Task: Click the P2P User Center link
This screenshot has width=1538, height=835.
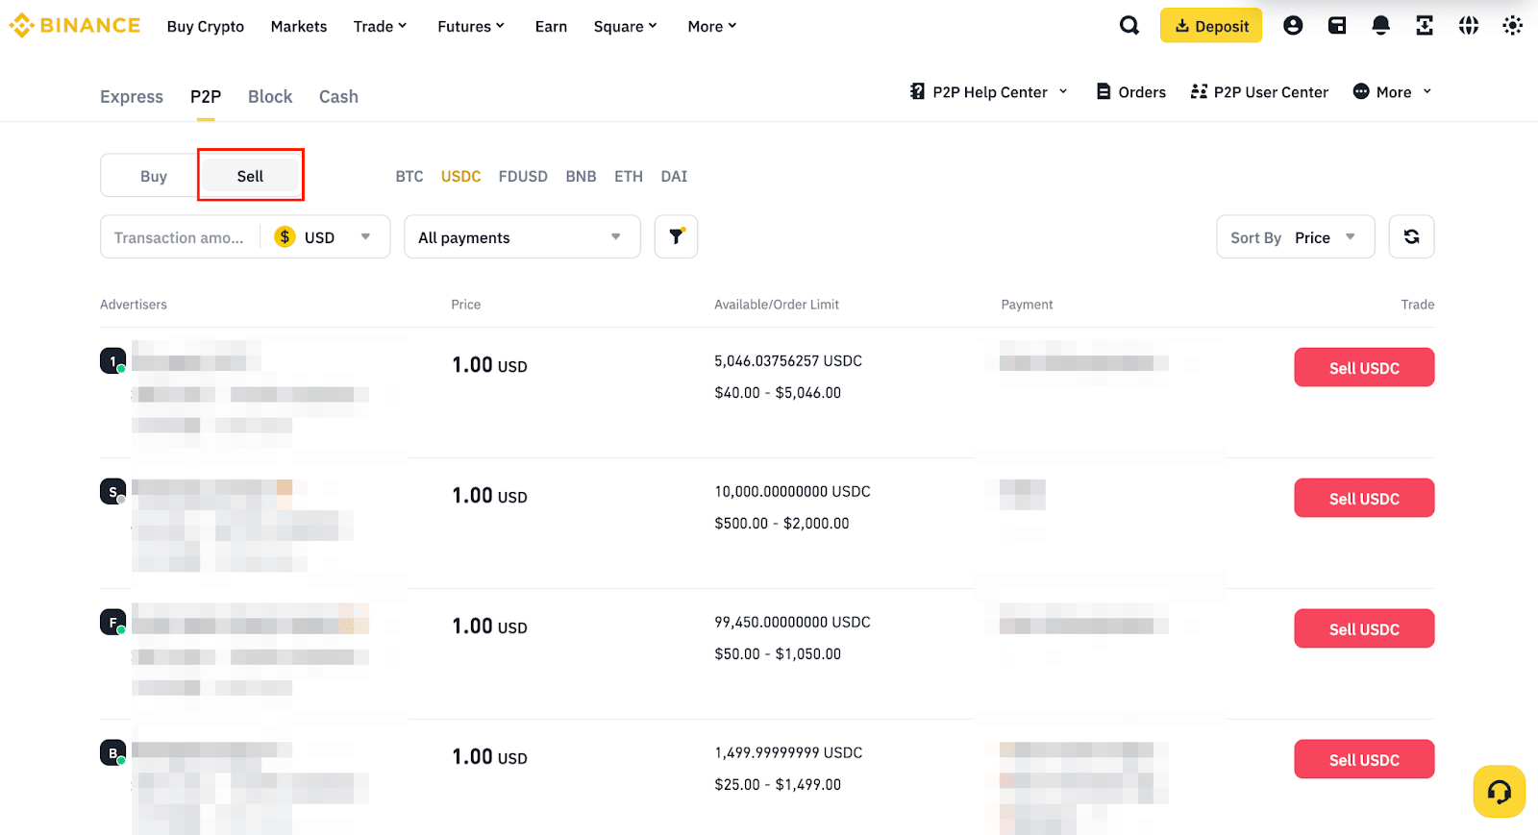Action: pos(1271,91)
